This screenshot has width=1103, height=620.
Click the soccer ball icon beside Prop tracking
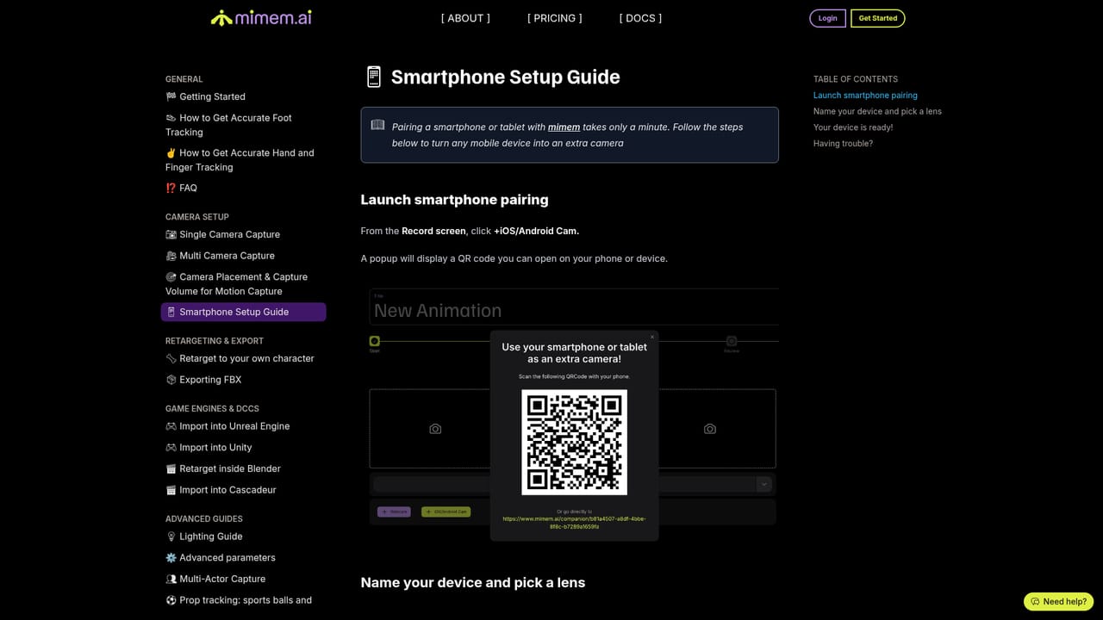click(x=171, y=600)
